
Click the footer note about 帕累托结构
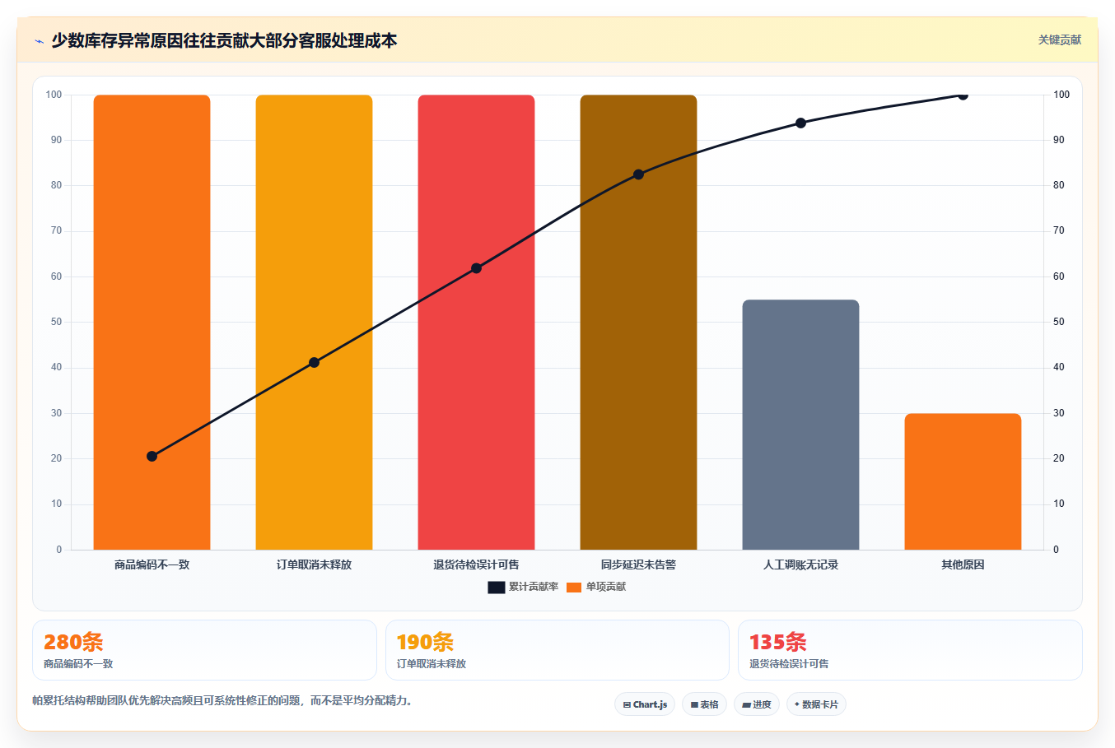click(x=222, y=701)
